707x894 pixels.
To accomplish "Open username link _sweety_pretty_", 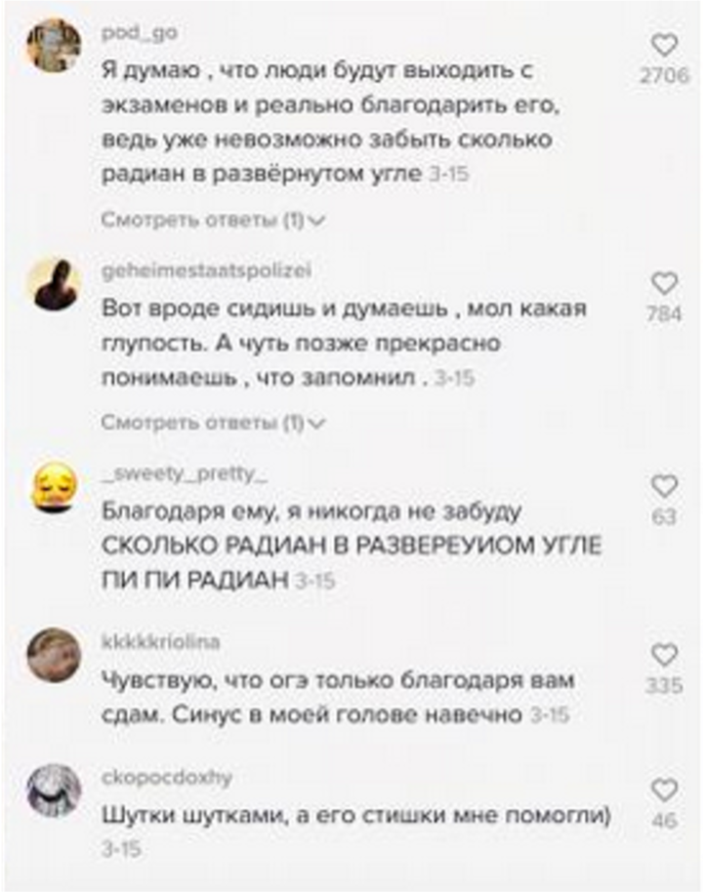I will coord(184,474).
